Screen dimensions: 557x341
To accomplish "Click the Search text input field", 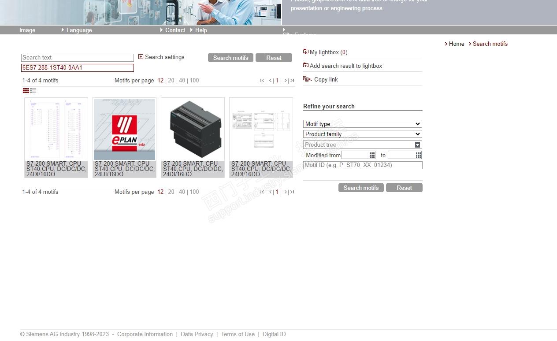I will 78,58.
